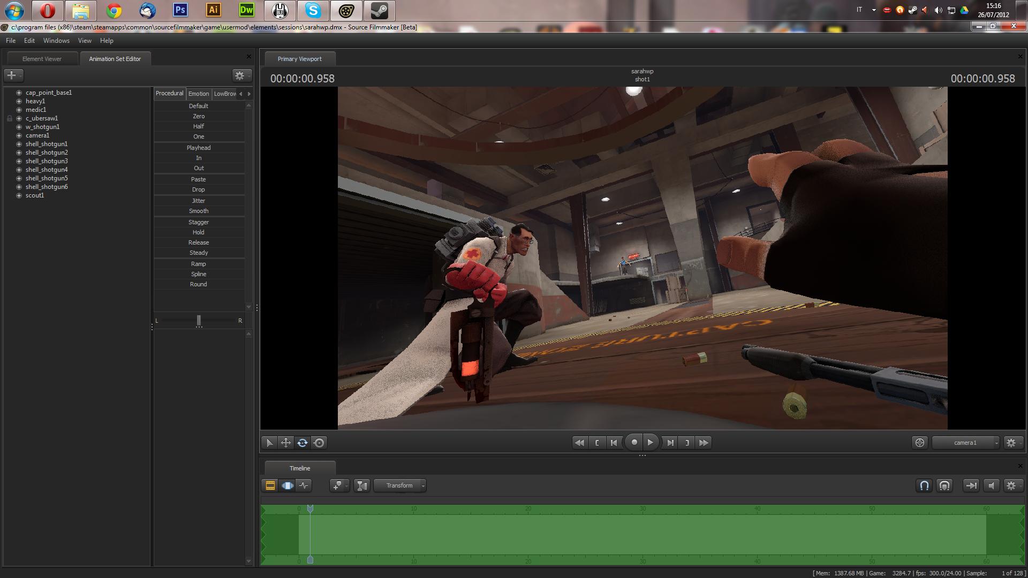Toggle scroll-to-playhead arrow icon
The image size is (1028, 578).
(x=971, y=485)
